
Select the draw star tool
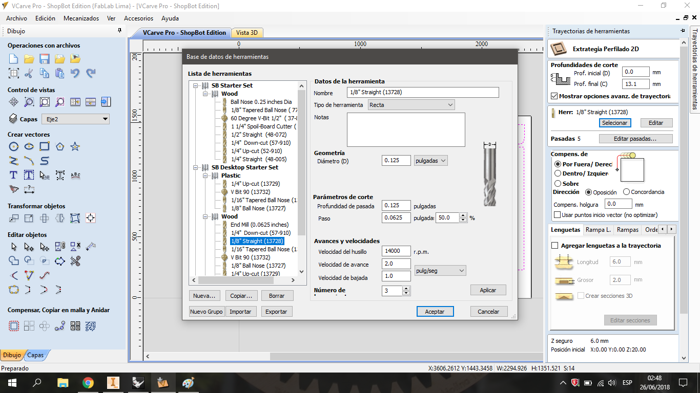click(x=75, y=147)
